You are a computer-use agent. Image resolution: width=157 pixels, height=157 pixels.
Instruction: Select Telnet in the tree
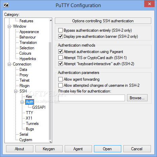coord(25,80)
